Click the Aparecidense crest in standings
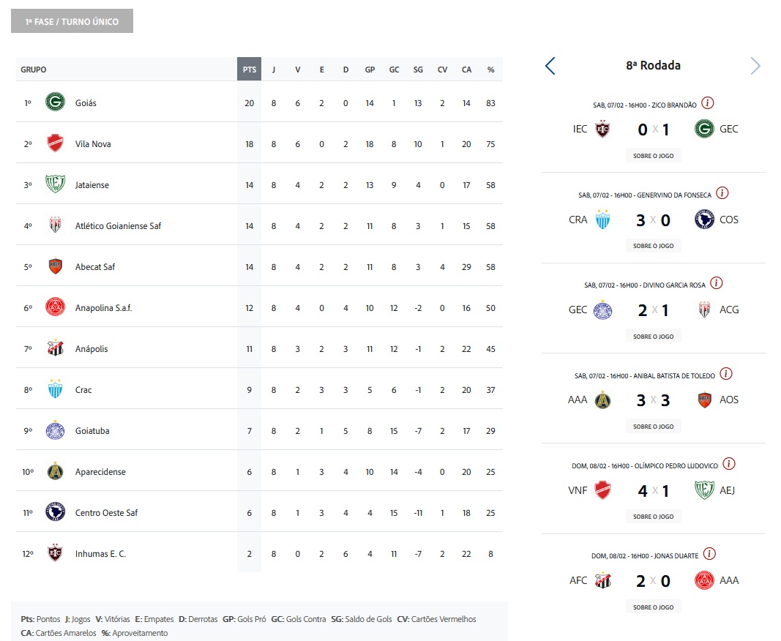The height and width of the screenshot is (641, 781). pos(55,472)
